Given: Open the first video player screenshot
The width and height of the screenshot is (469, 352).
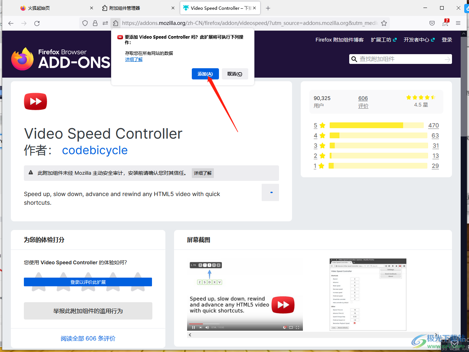Looking at the screenshot, I should click(x=245, y=295).
